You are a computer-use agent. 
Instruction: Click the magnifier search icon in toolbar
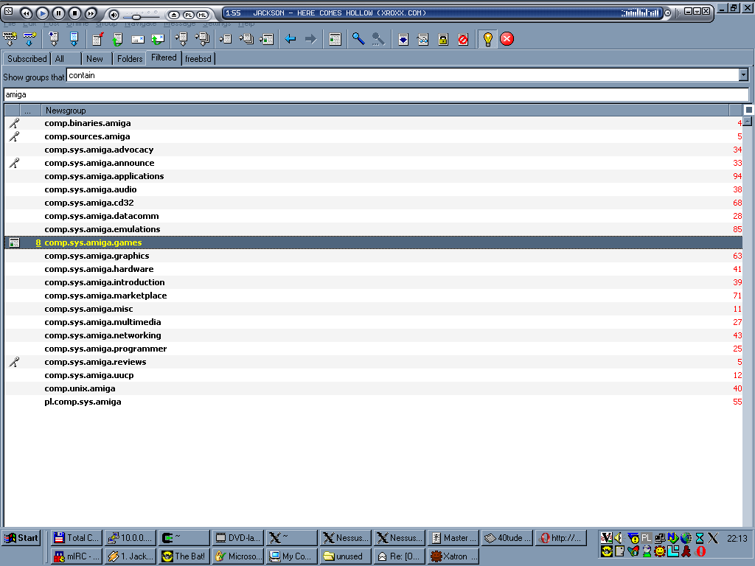click(358, 39)
